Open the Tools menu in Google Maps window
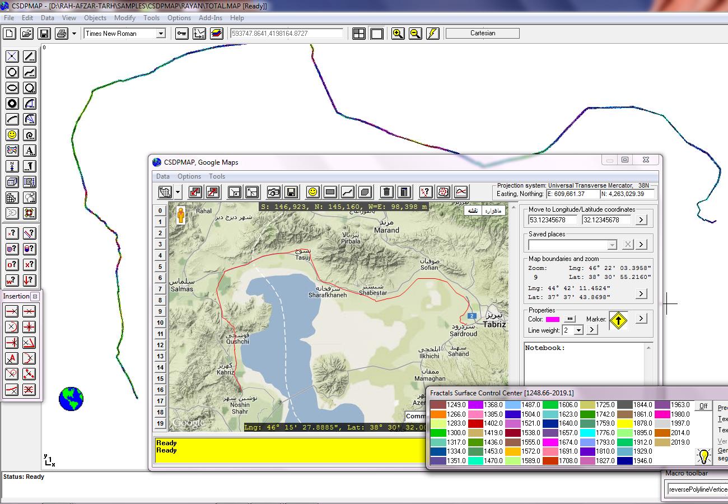This screenshot has height=504, width=728. pyautogui.click(x=217, y=176)
